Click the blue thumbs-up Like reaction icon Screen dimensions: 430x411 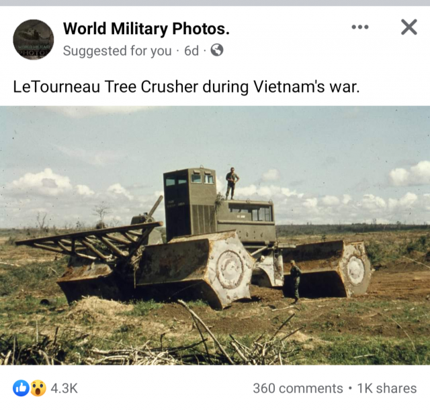[21, 388]
